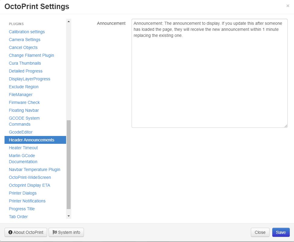
Task: Open Detailed Progress settings
Action: [25, 71]
